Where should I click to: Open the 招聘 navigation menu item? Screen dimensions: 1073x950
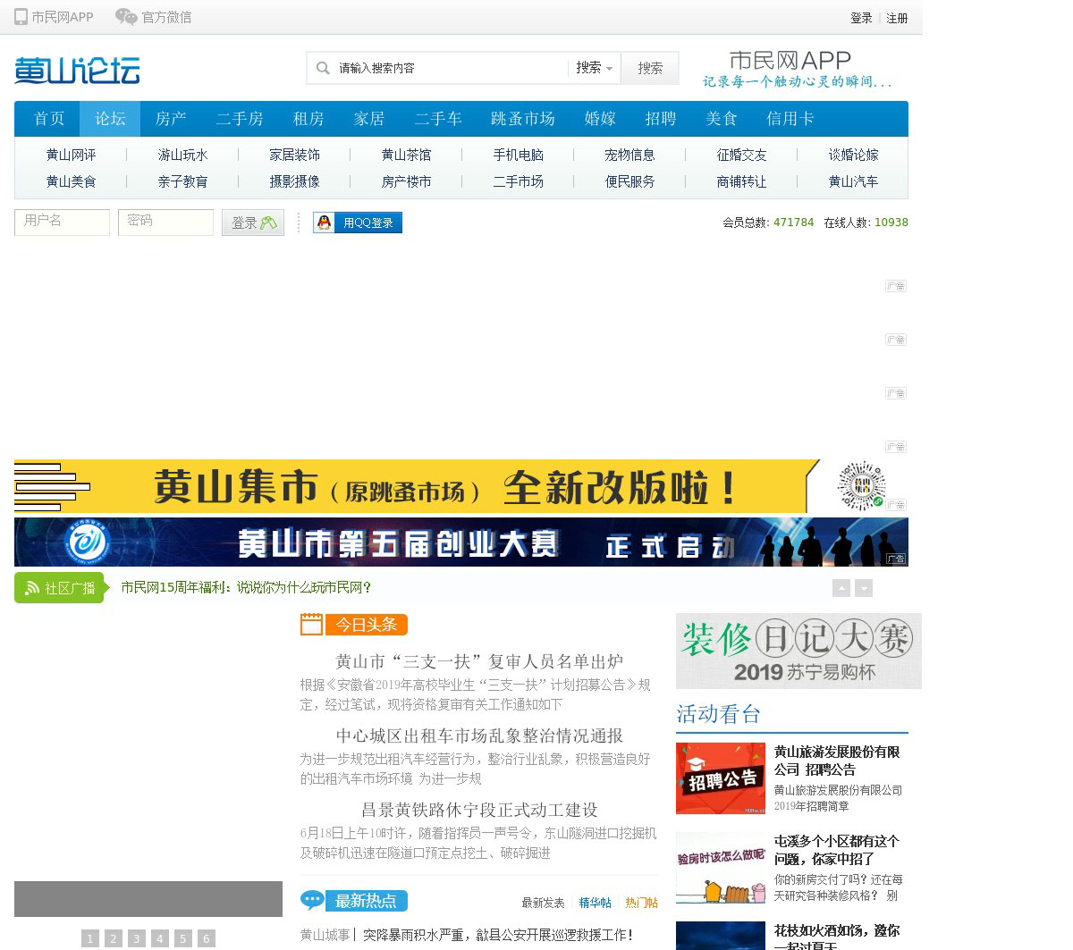tap(661, 119)
